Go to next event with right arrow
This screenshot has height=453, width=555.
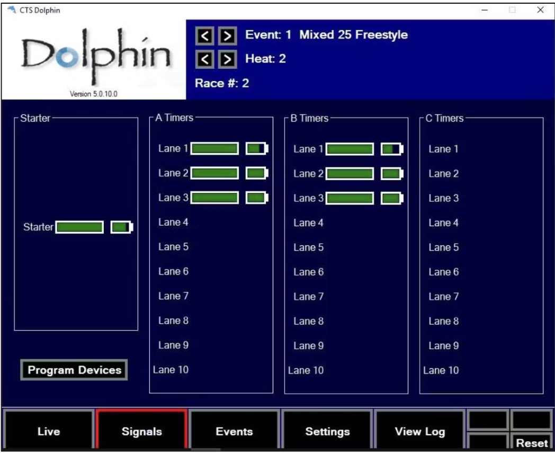[227, 35]
